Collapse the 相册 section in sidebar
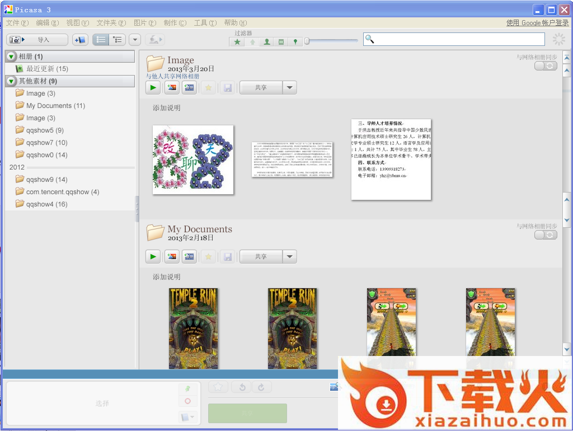 point(11,57)
